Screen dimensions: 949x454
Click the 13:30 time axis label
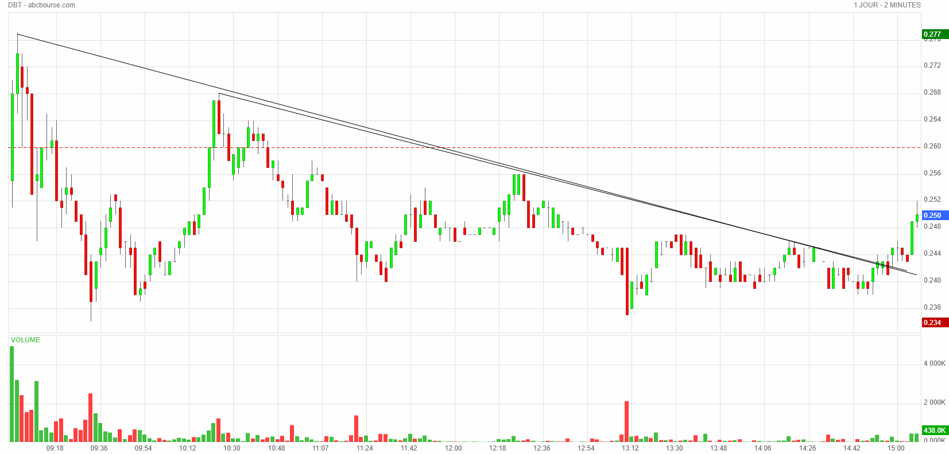click(x=675, y=448)
